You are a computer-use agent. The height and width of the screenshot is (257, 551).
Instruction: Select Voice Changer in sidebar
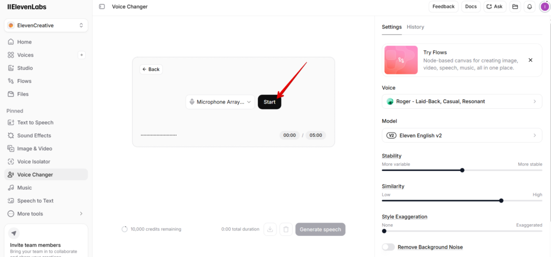click(46, 175)
